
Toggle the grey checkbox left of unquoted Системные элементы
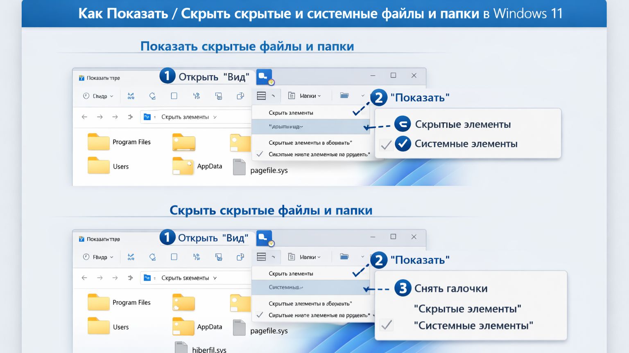click(386, 145)
